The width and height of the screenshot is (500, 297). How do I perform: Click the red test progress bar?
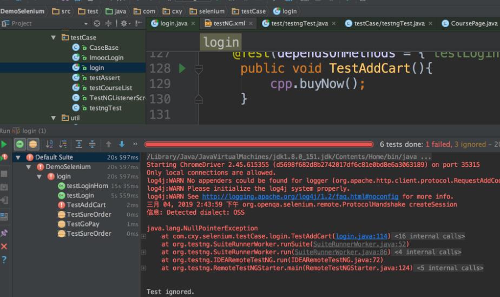(259, 144)
